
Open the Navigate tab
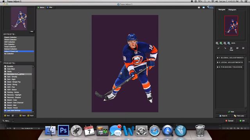tap(221, 10)
